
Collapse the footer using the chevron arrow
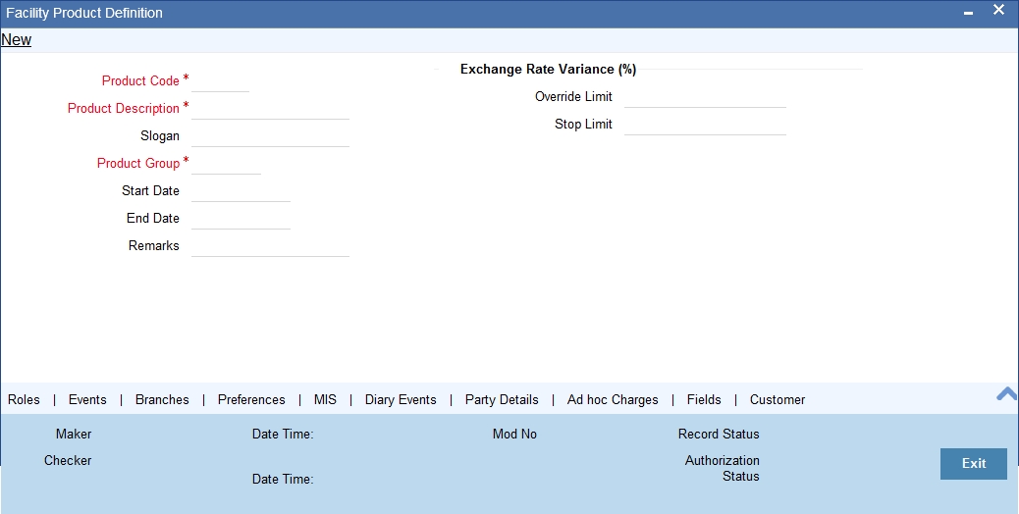(x=1006, y=393)
